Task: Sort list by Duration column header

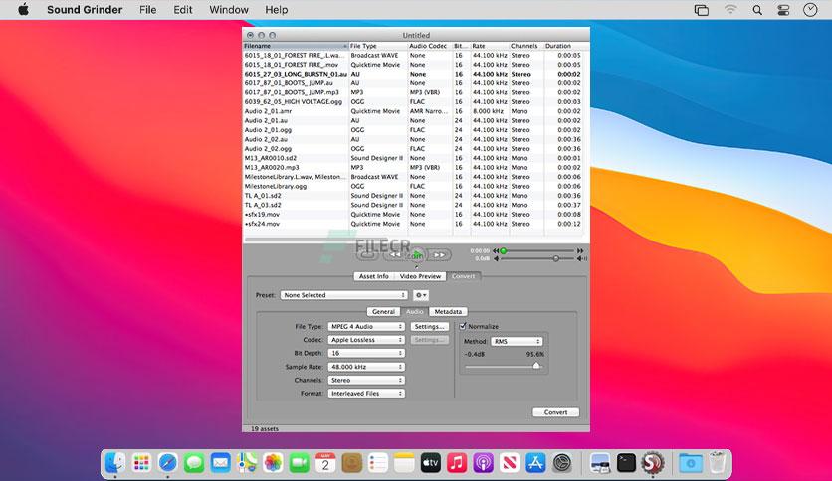Action: (x=565, y=46)
